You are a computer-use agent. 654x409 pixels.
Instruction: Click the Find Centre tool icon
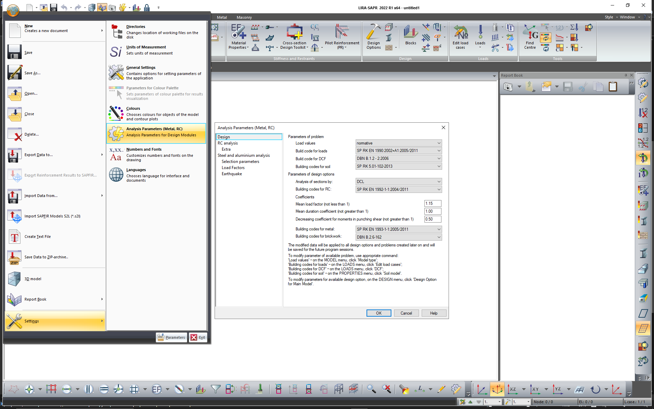click(x=530, y=32)
